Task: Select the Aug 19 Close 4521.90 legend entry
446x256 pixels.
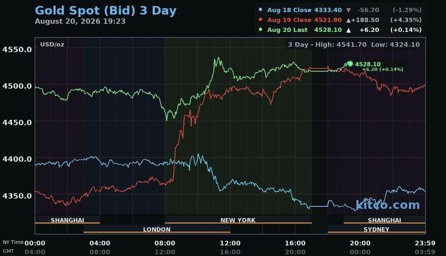Action: click(305, 20)
